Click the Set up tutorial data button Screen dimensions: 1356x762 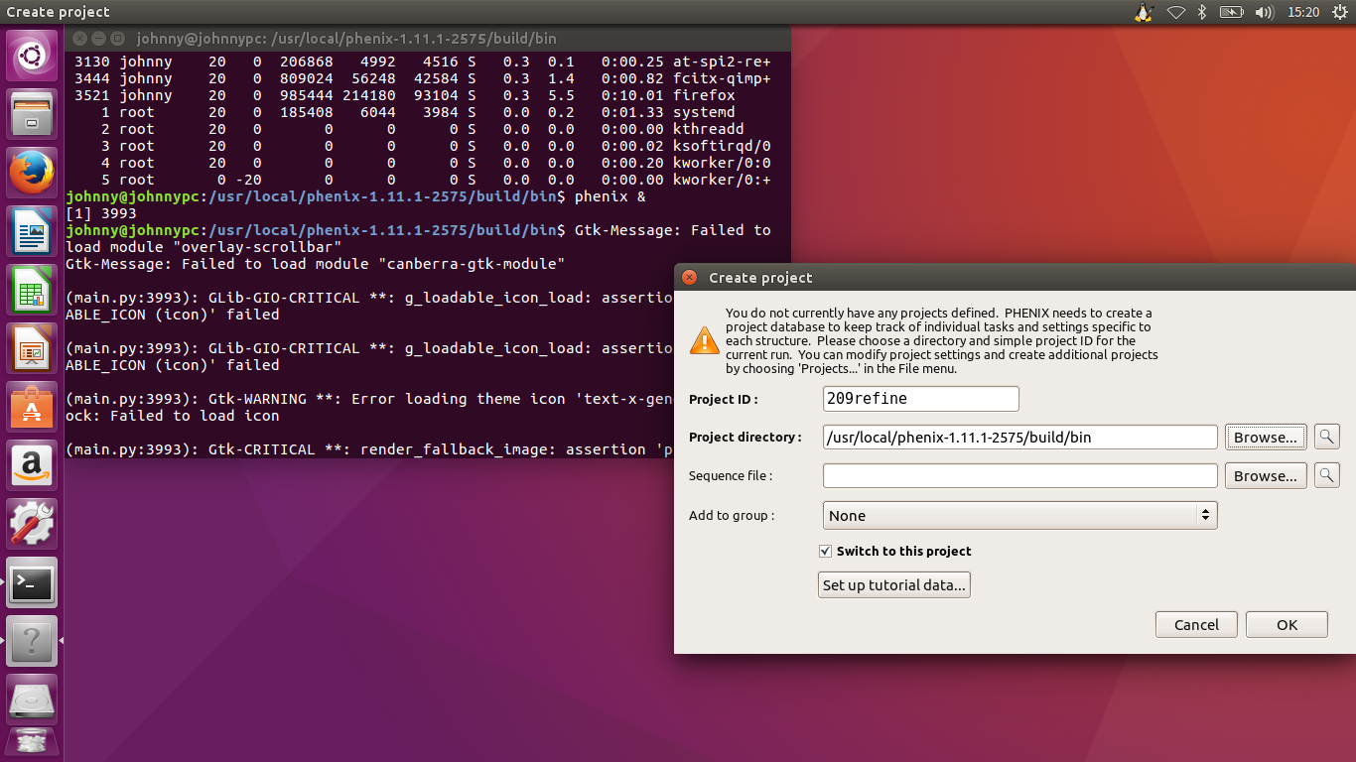pyautogui.click(x=893, y=585)
